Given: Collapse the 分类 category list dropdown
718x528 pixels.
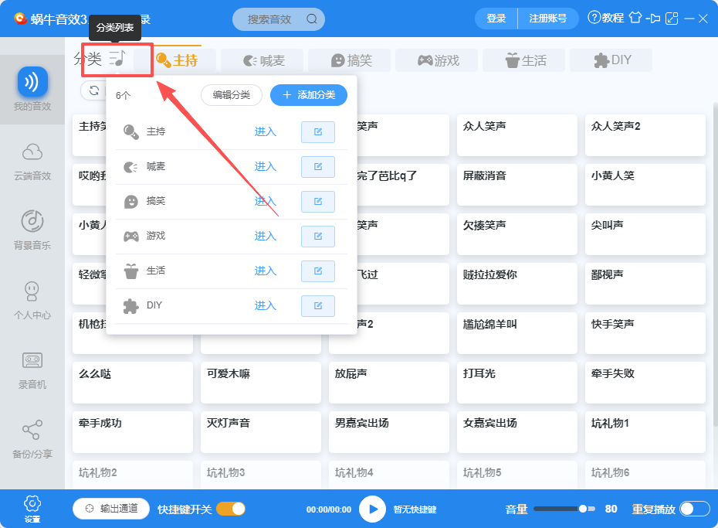Looking at the screenshot, I should point(117,60).
